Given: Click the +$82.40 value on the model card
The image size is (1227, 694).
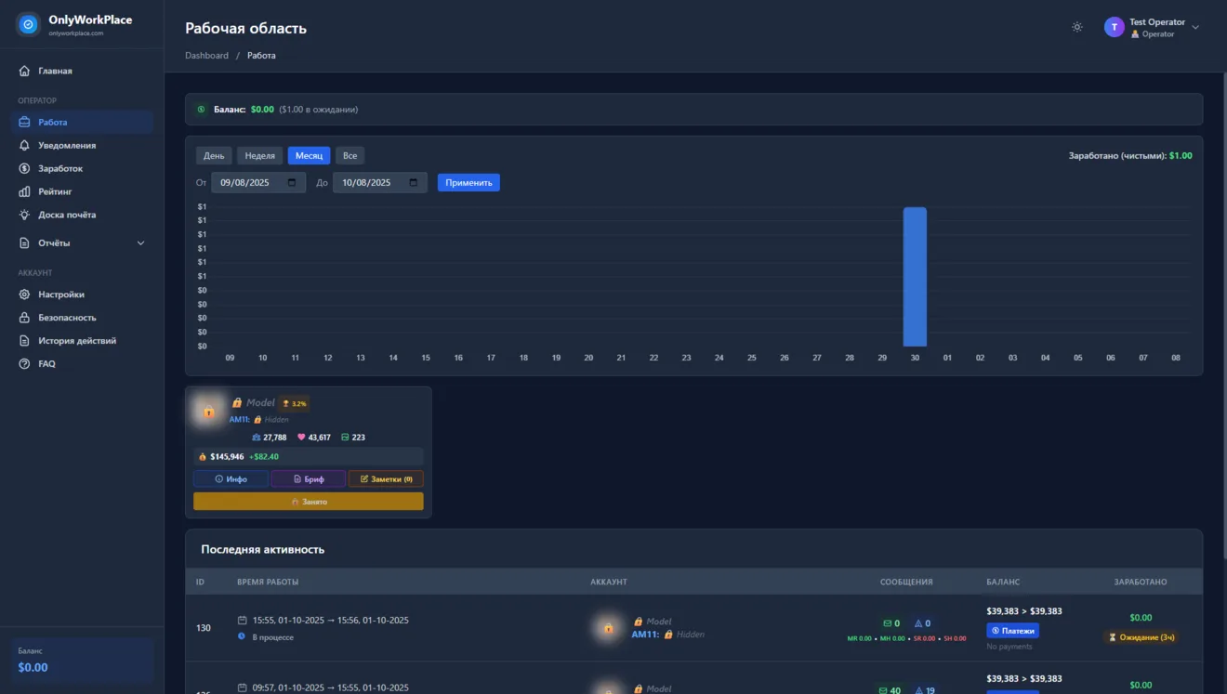Looking at the screenshot, I should 263,457.
